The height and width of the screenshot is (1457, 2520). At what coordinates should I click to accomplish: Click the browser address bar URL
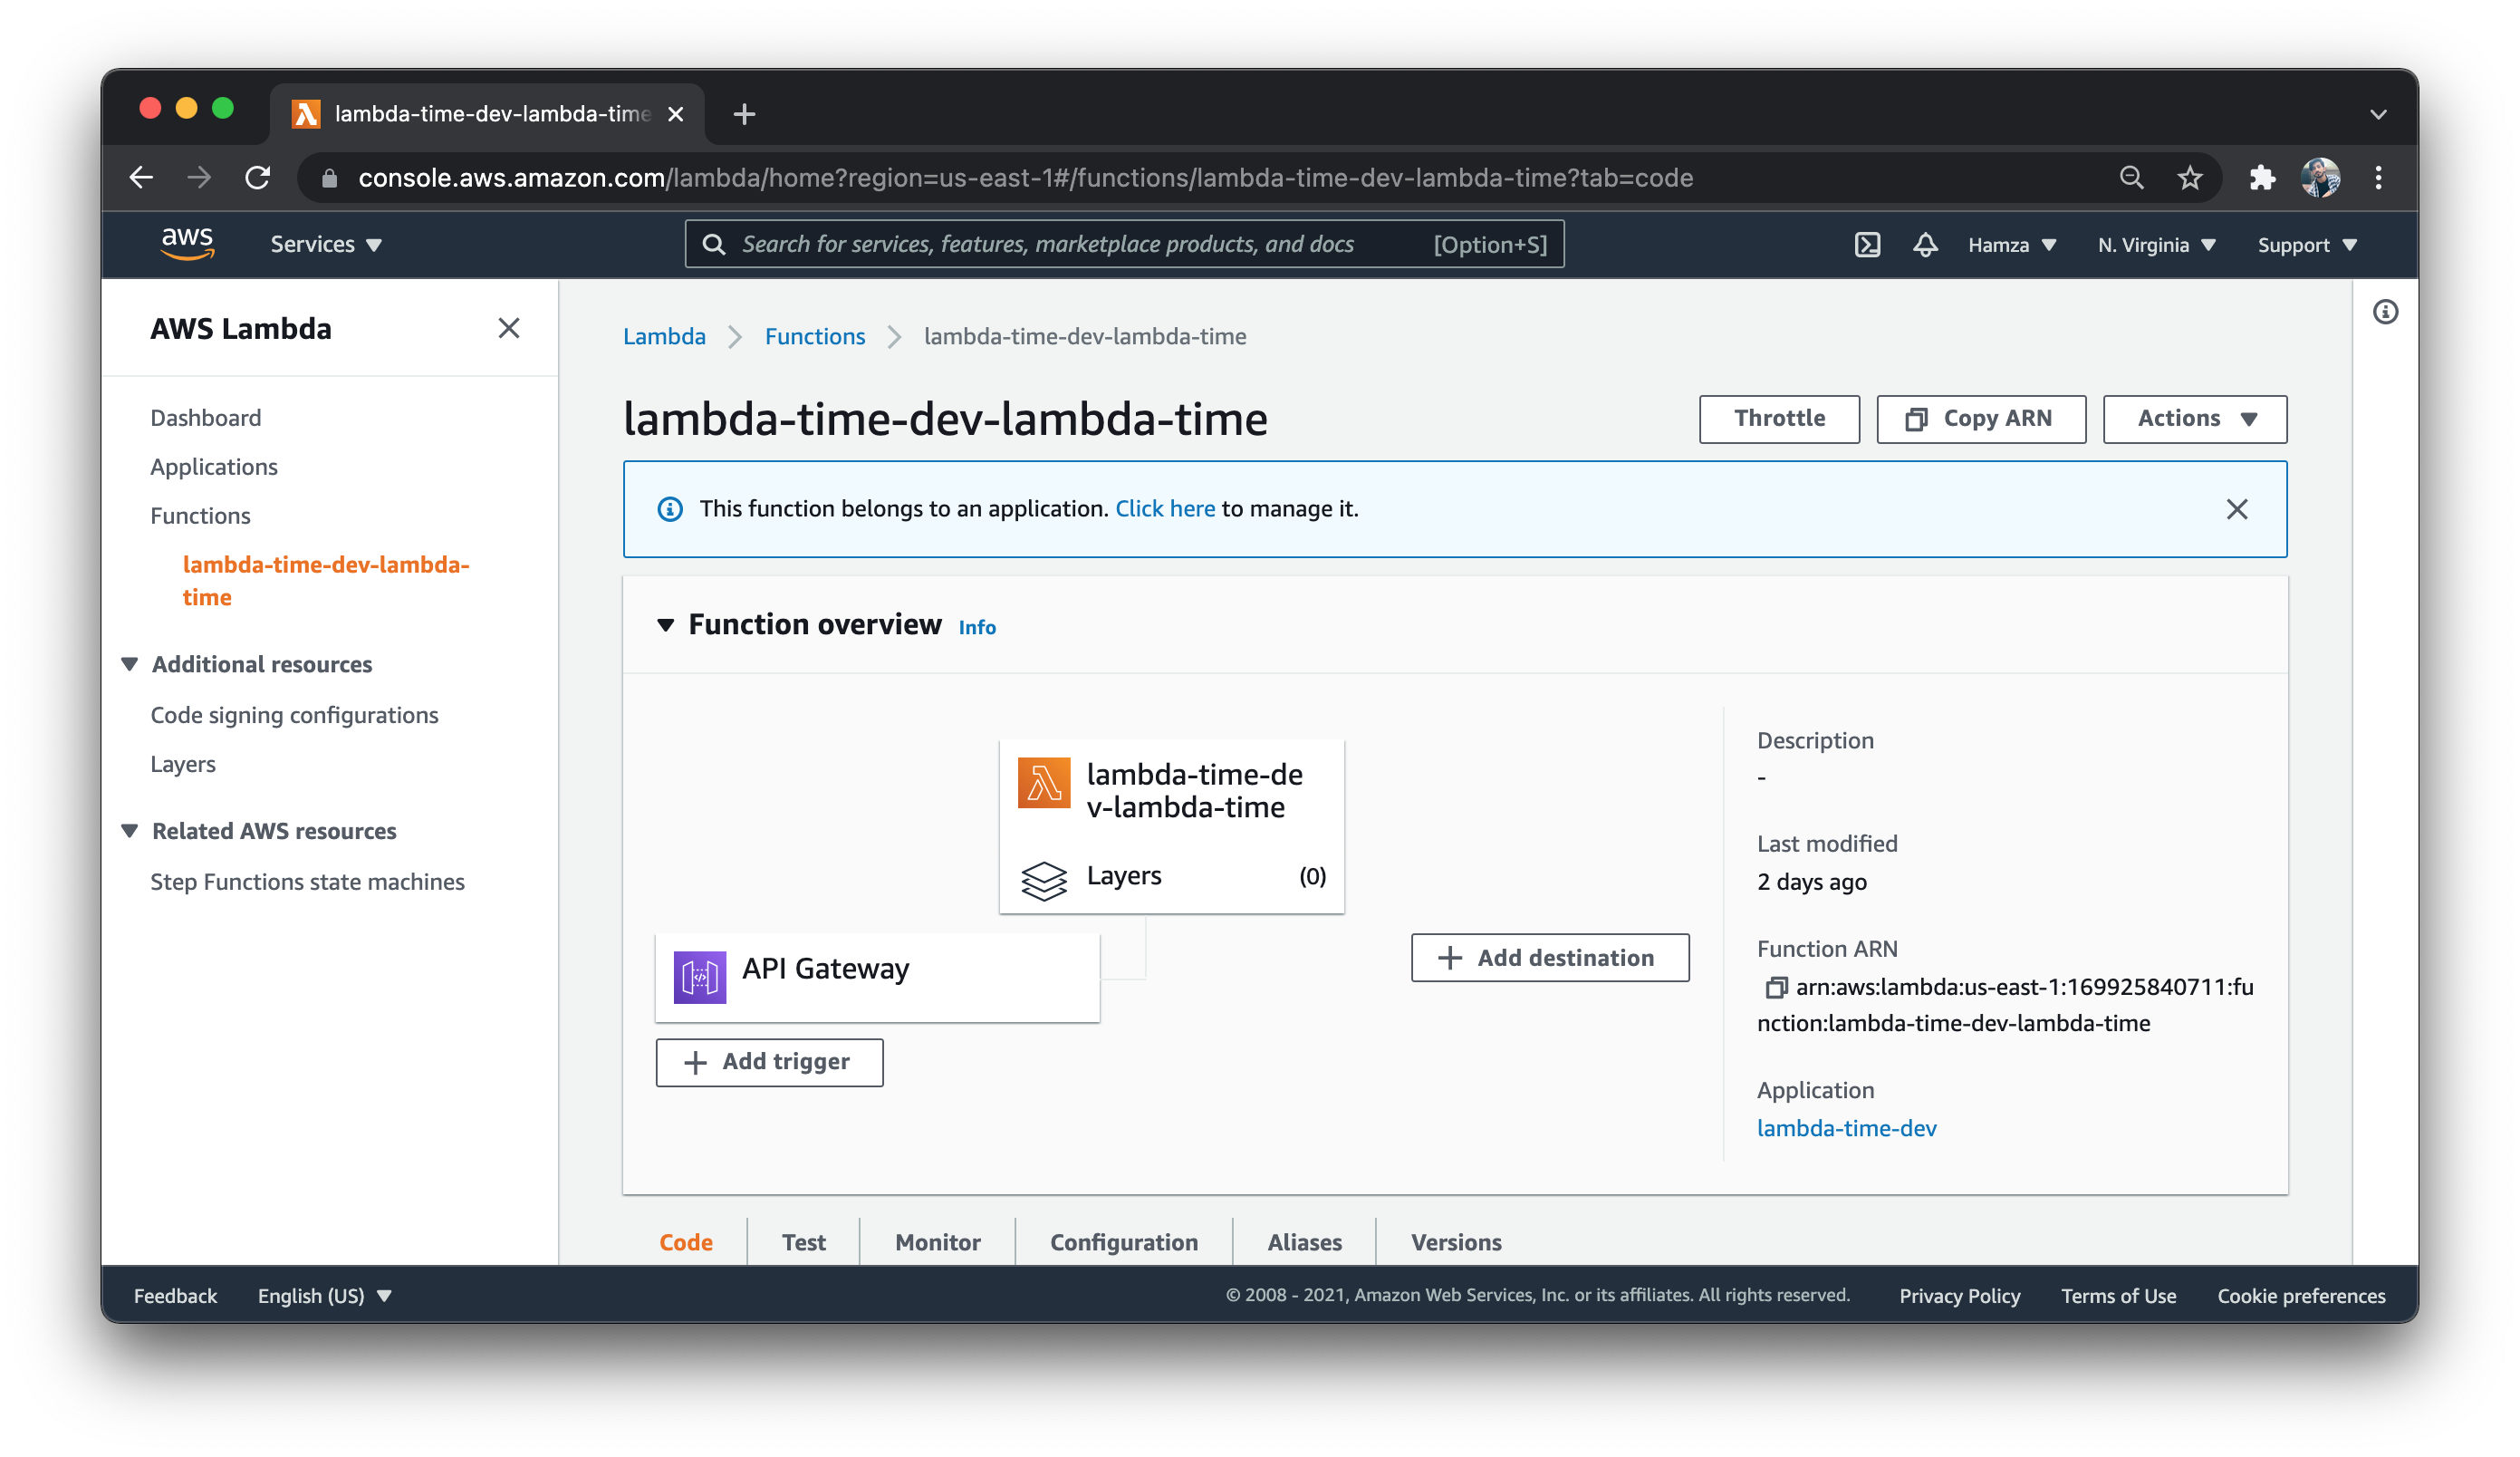coord(1025,178)
